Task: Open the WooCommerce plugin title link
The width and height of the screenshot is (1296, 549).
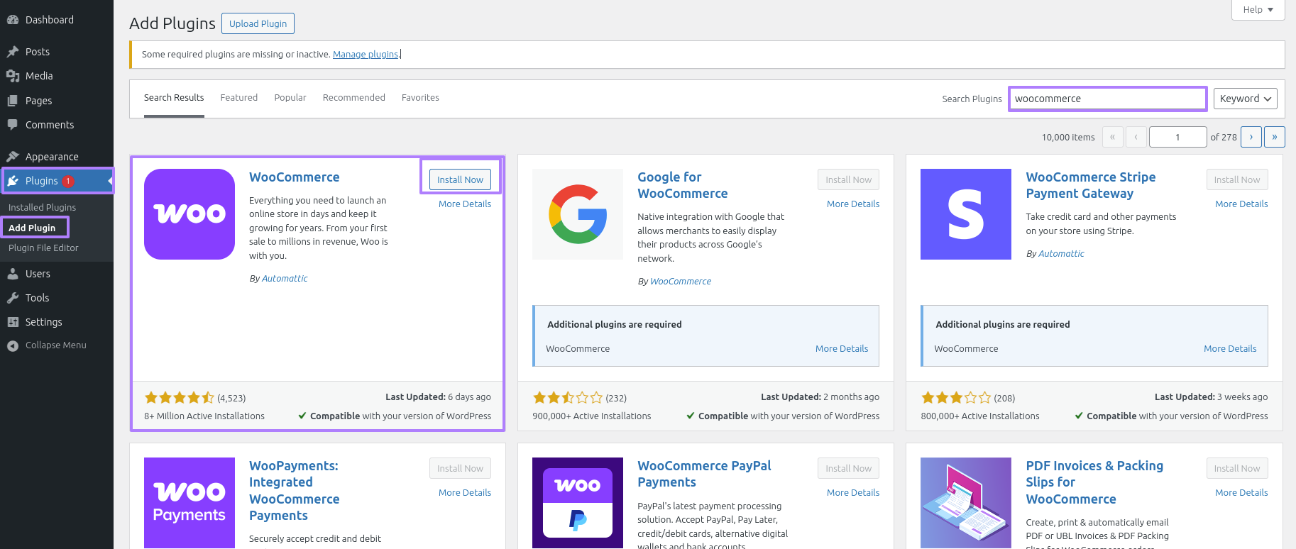Action: coord(295,177)
